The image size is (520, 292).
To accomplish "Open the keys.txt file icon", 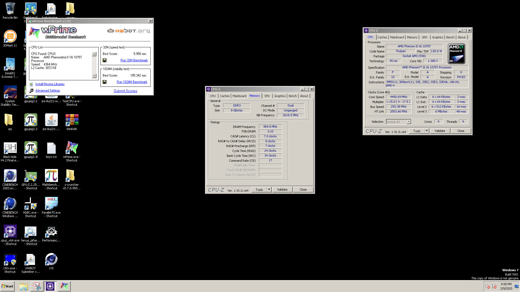I will pos(51,150).
